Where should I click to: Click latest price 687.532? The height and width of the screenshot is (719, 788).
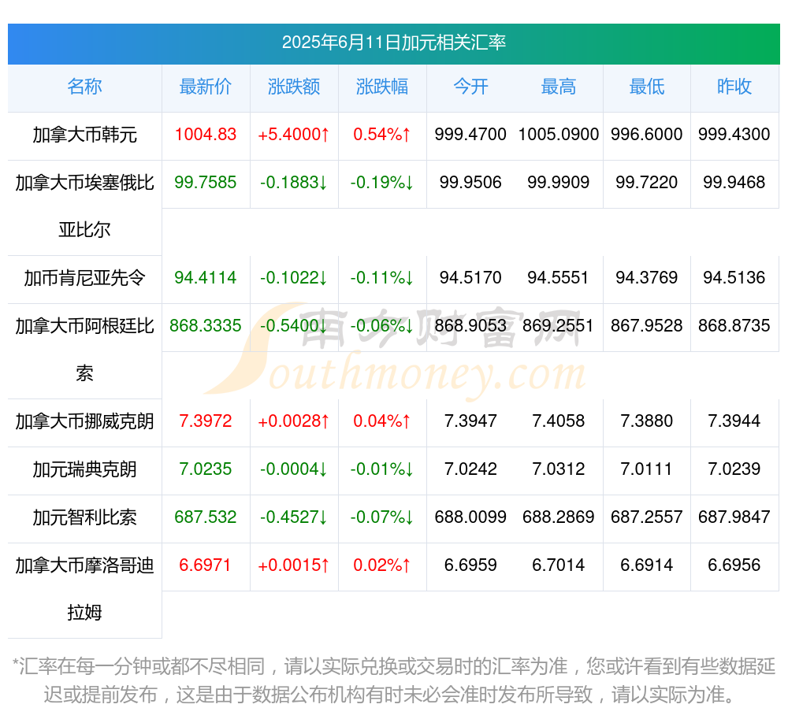tap(206, 517)
